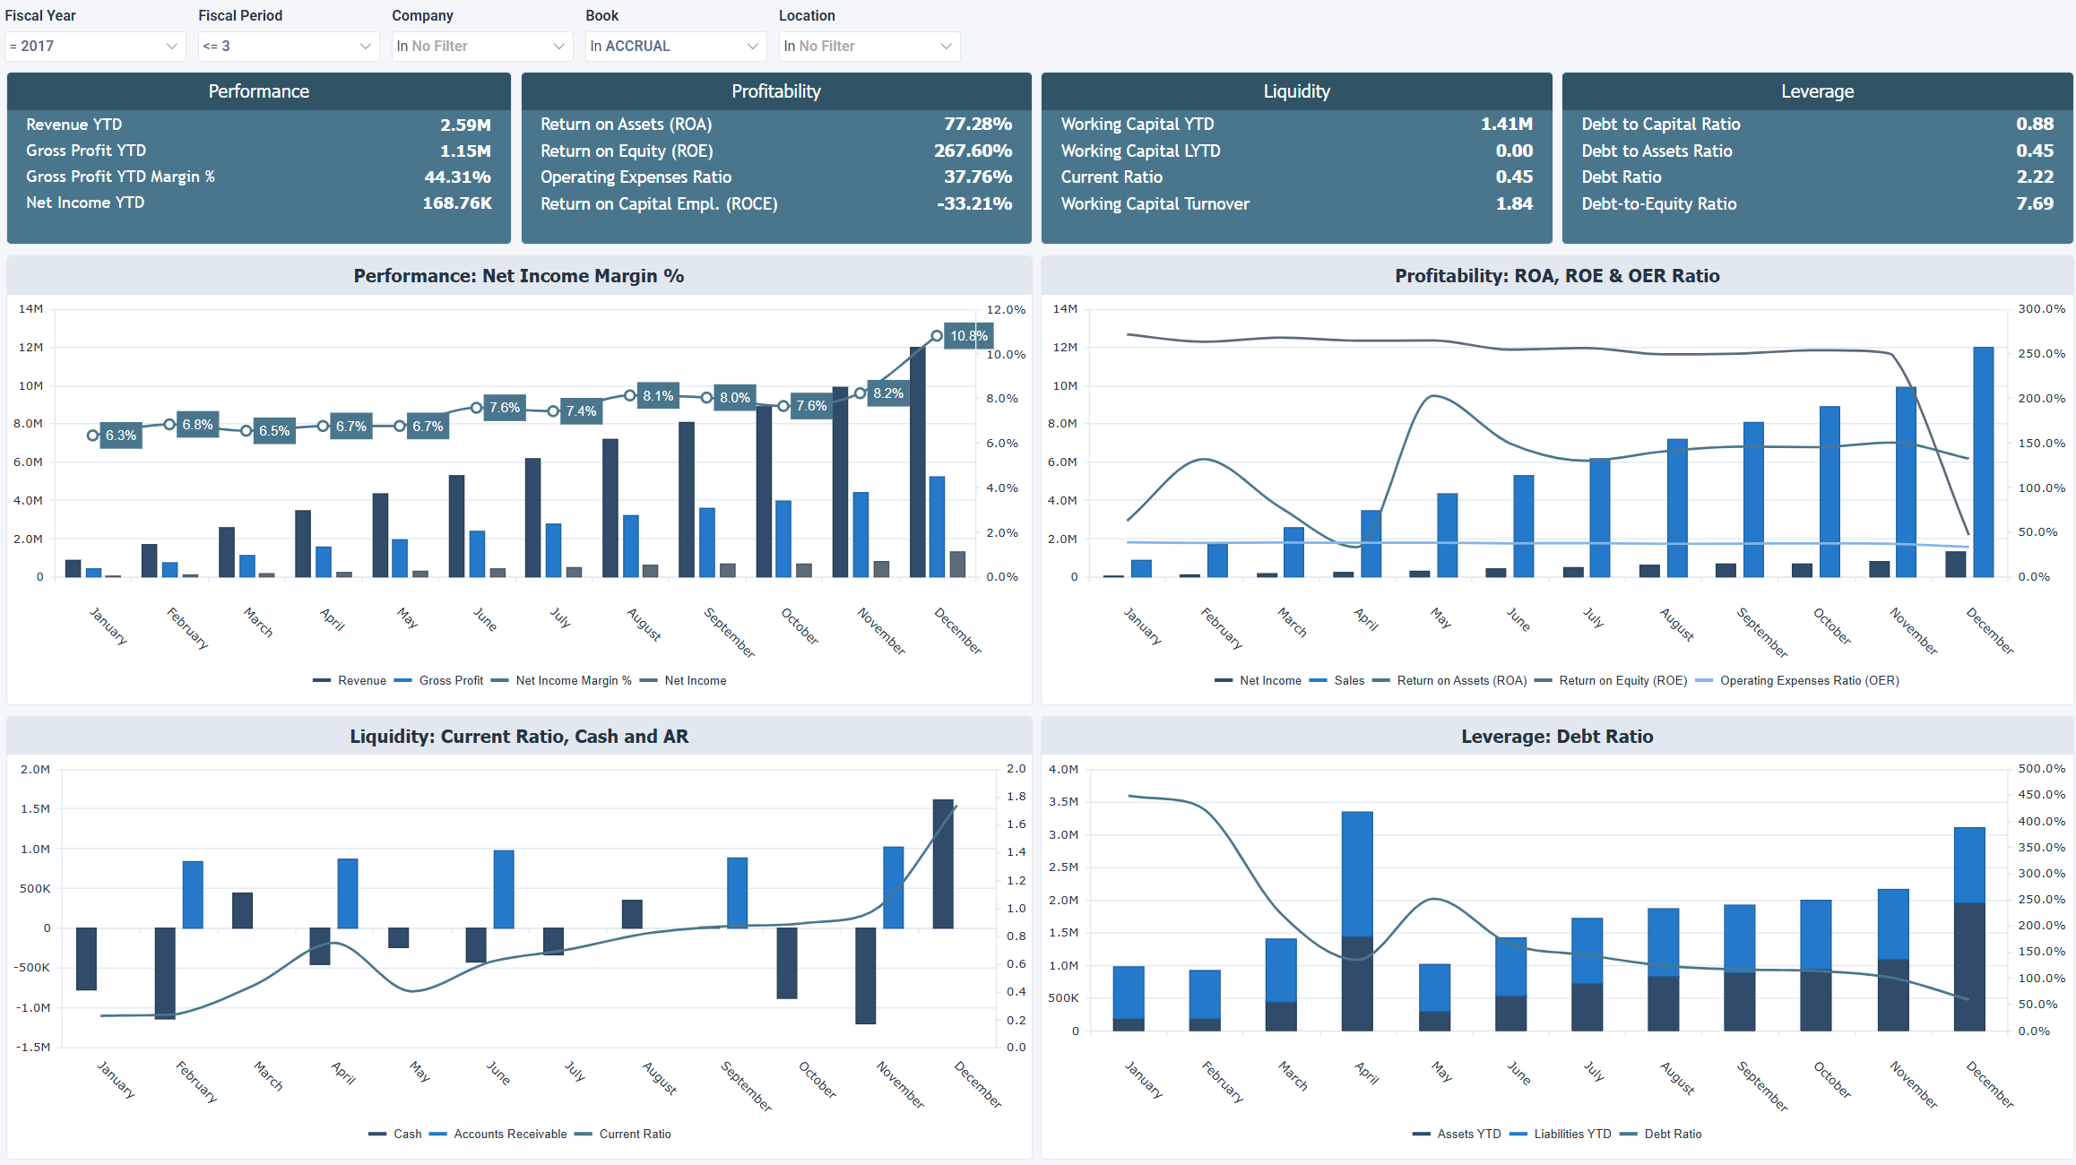Toggle the Accounts Receivable legend item

coord(510,1134)
